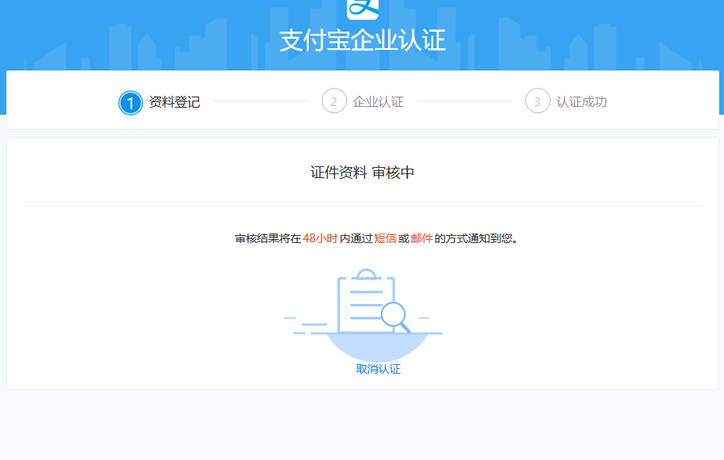Click the clipboard with magnifier illustration
Screen dimensions: 724x460
364,314
